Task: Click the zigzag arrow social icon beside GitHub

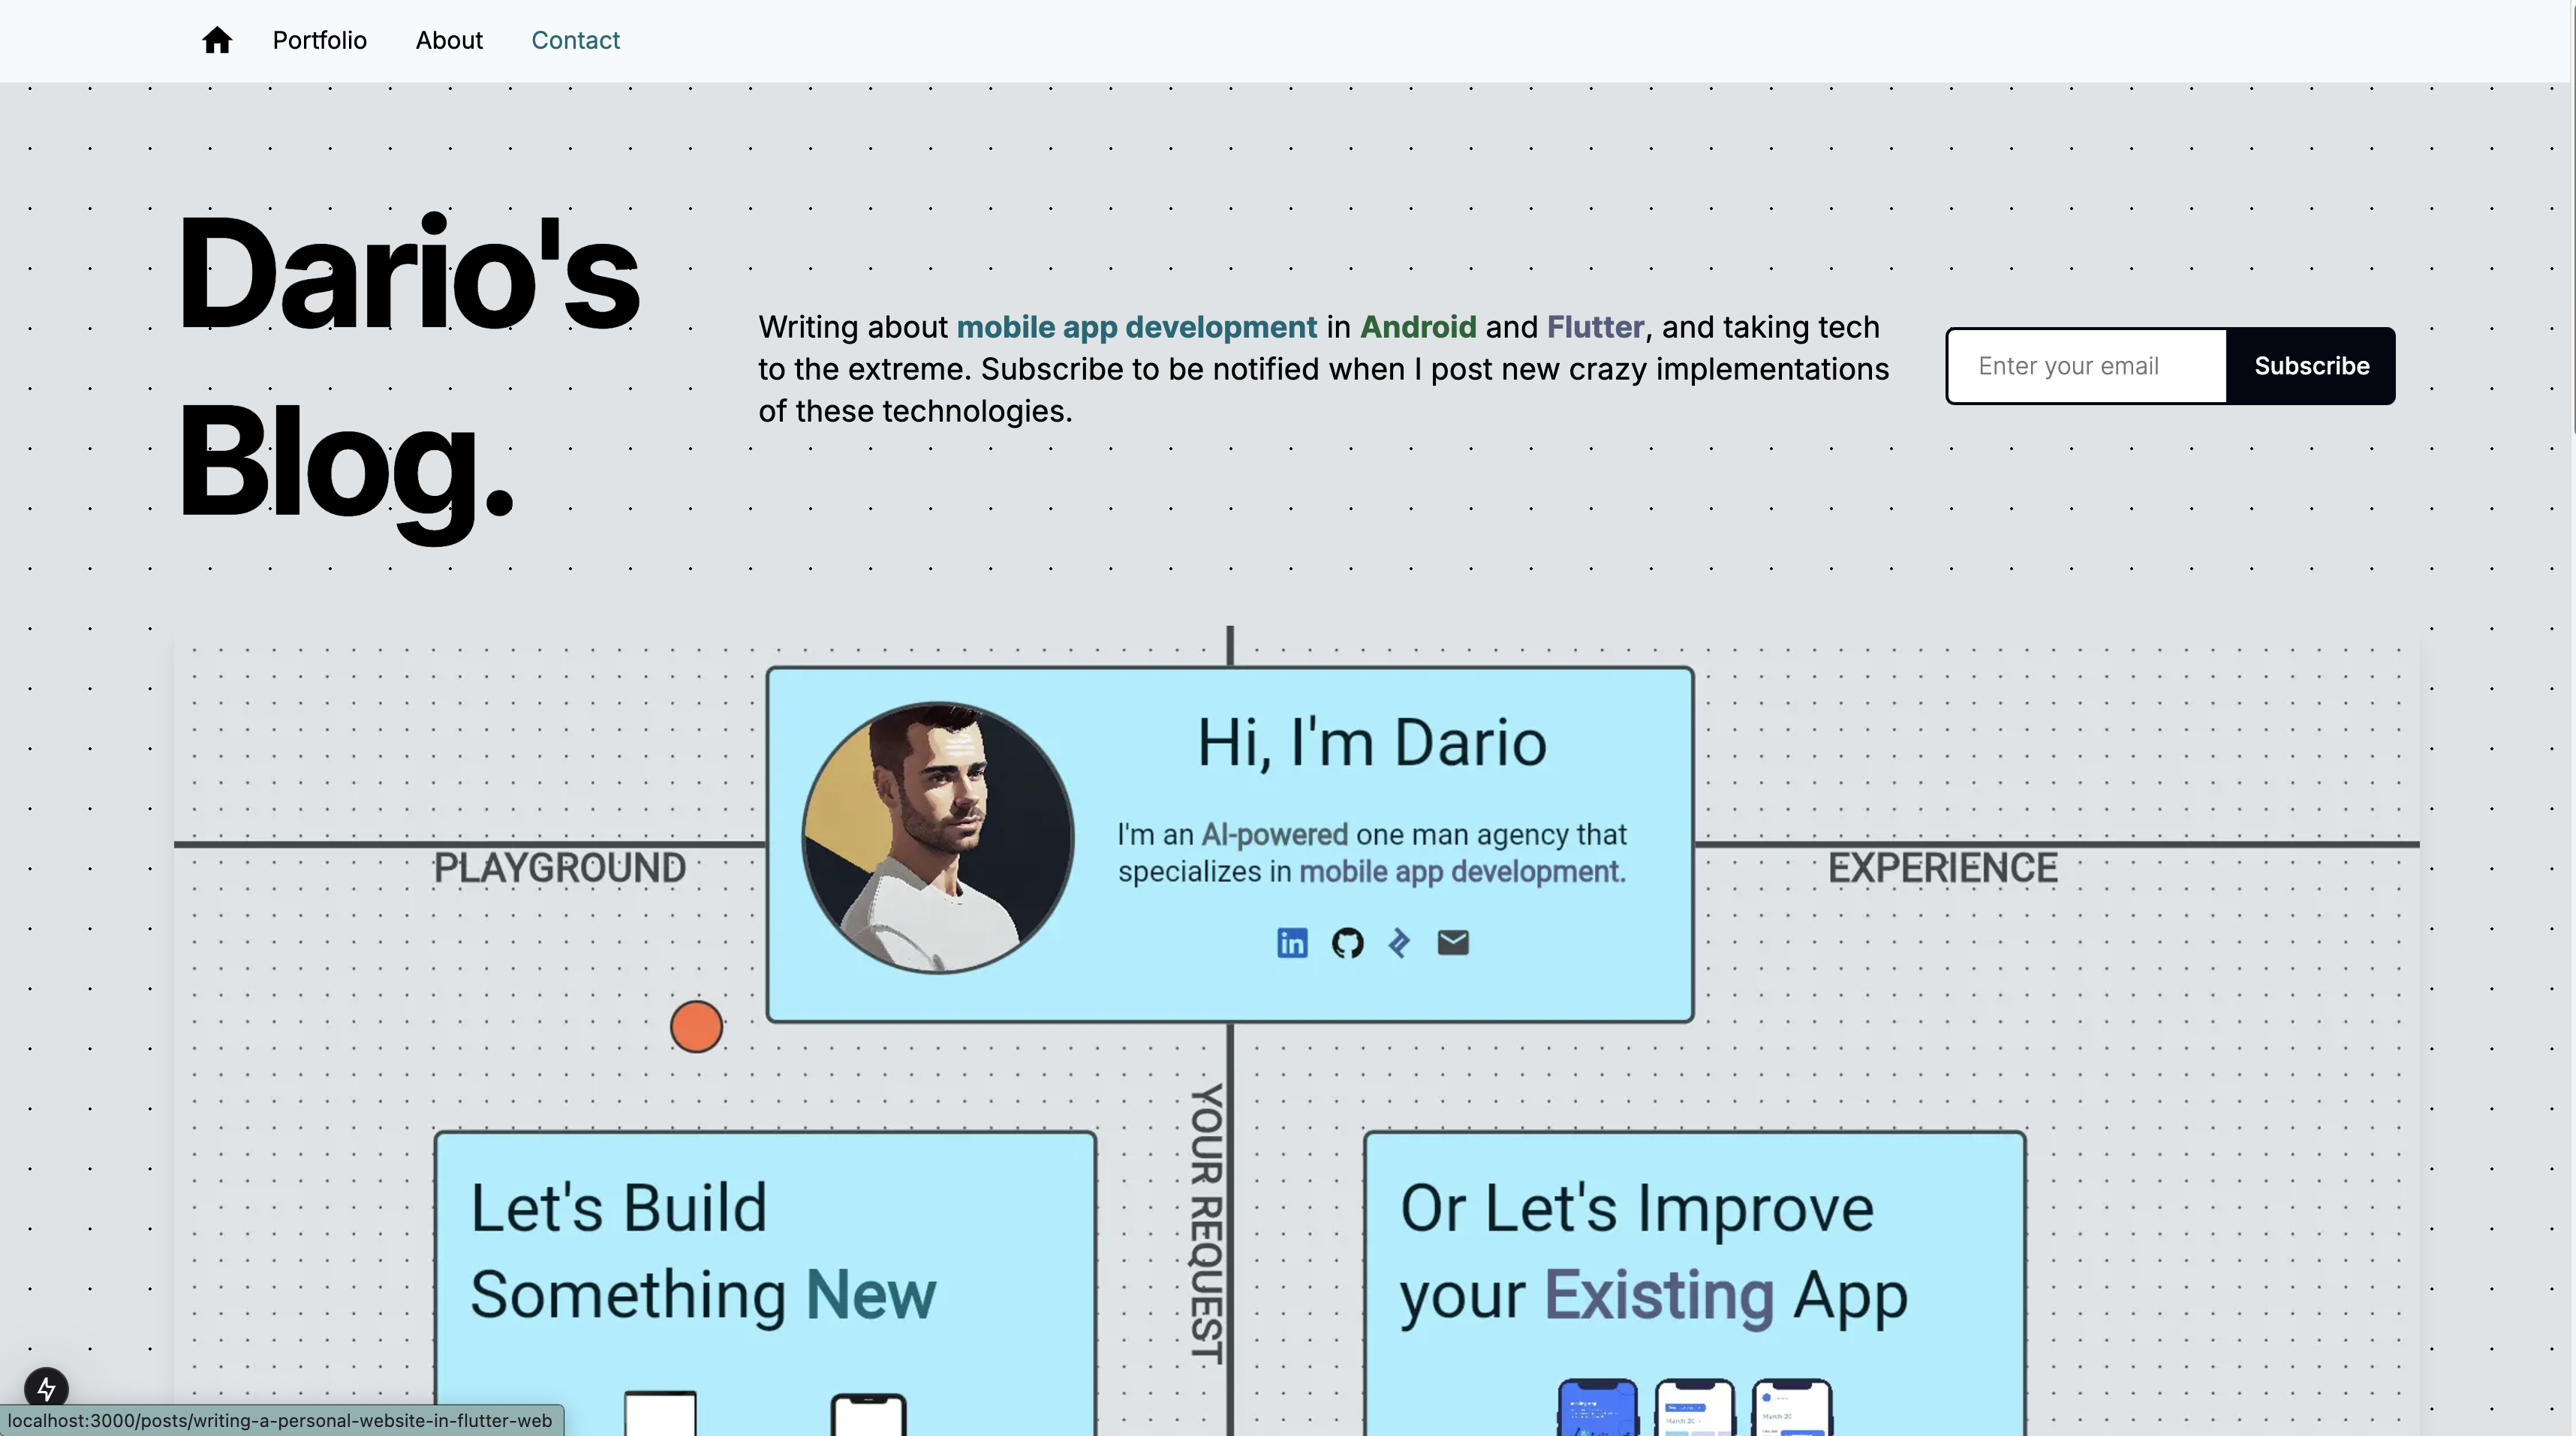Action: click(1399, 942)
